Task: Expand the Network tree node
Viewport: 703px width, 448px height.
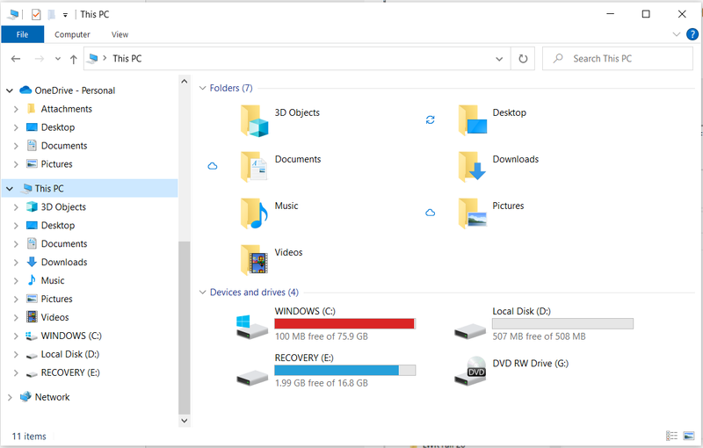Action: coord(10,397)
